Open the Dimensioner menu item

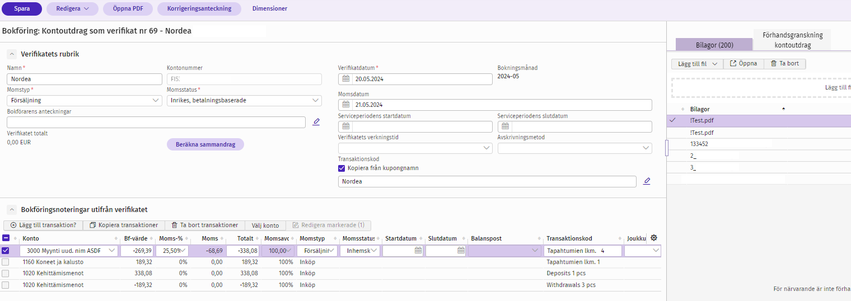tap(270, 8)
